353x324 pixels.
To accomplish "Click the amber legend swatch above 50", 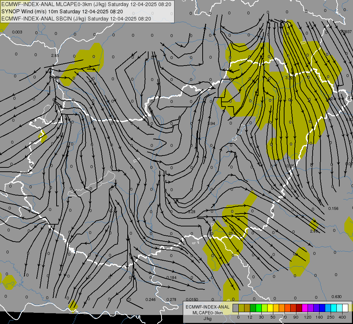I will pyautogui.click(x=276, y=308).
